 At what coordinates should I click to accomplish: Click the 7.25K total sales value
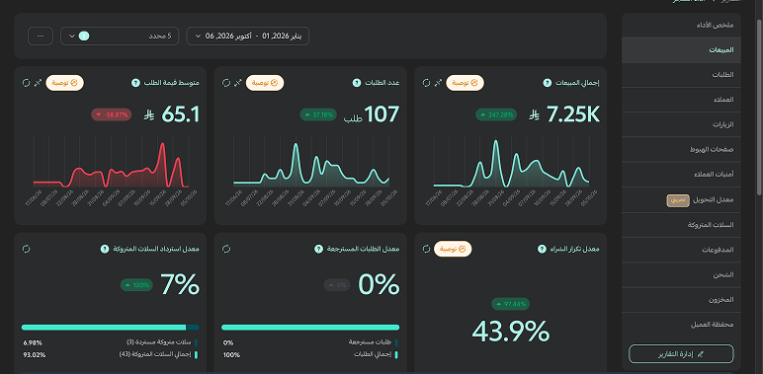point(573,115)
